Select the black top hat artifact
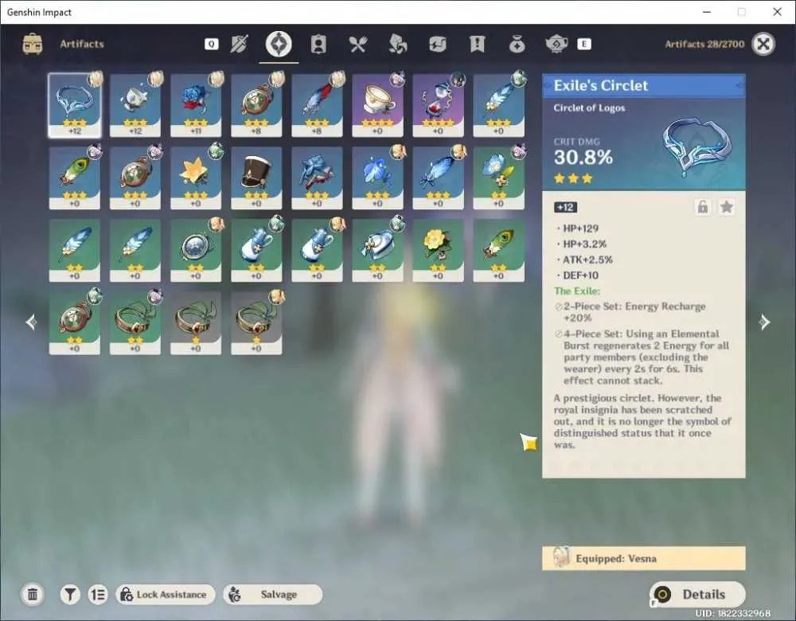Screen dimensions: 796x621 [x=256, y=178]
